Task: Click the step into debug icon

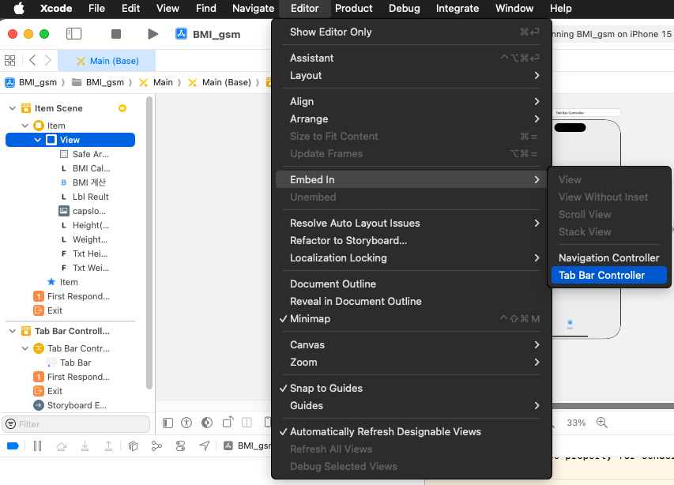Action: point(85,446)
